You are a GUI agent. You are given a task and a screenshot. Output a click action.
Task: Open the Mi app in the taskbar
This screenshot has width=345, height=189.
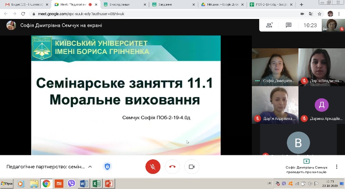click(59, 183)
